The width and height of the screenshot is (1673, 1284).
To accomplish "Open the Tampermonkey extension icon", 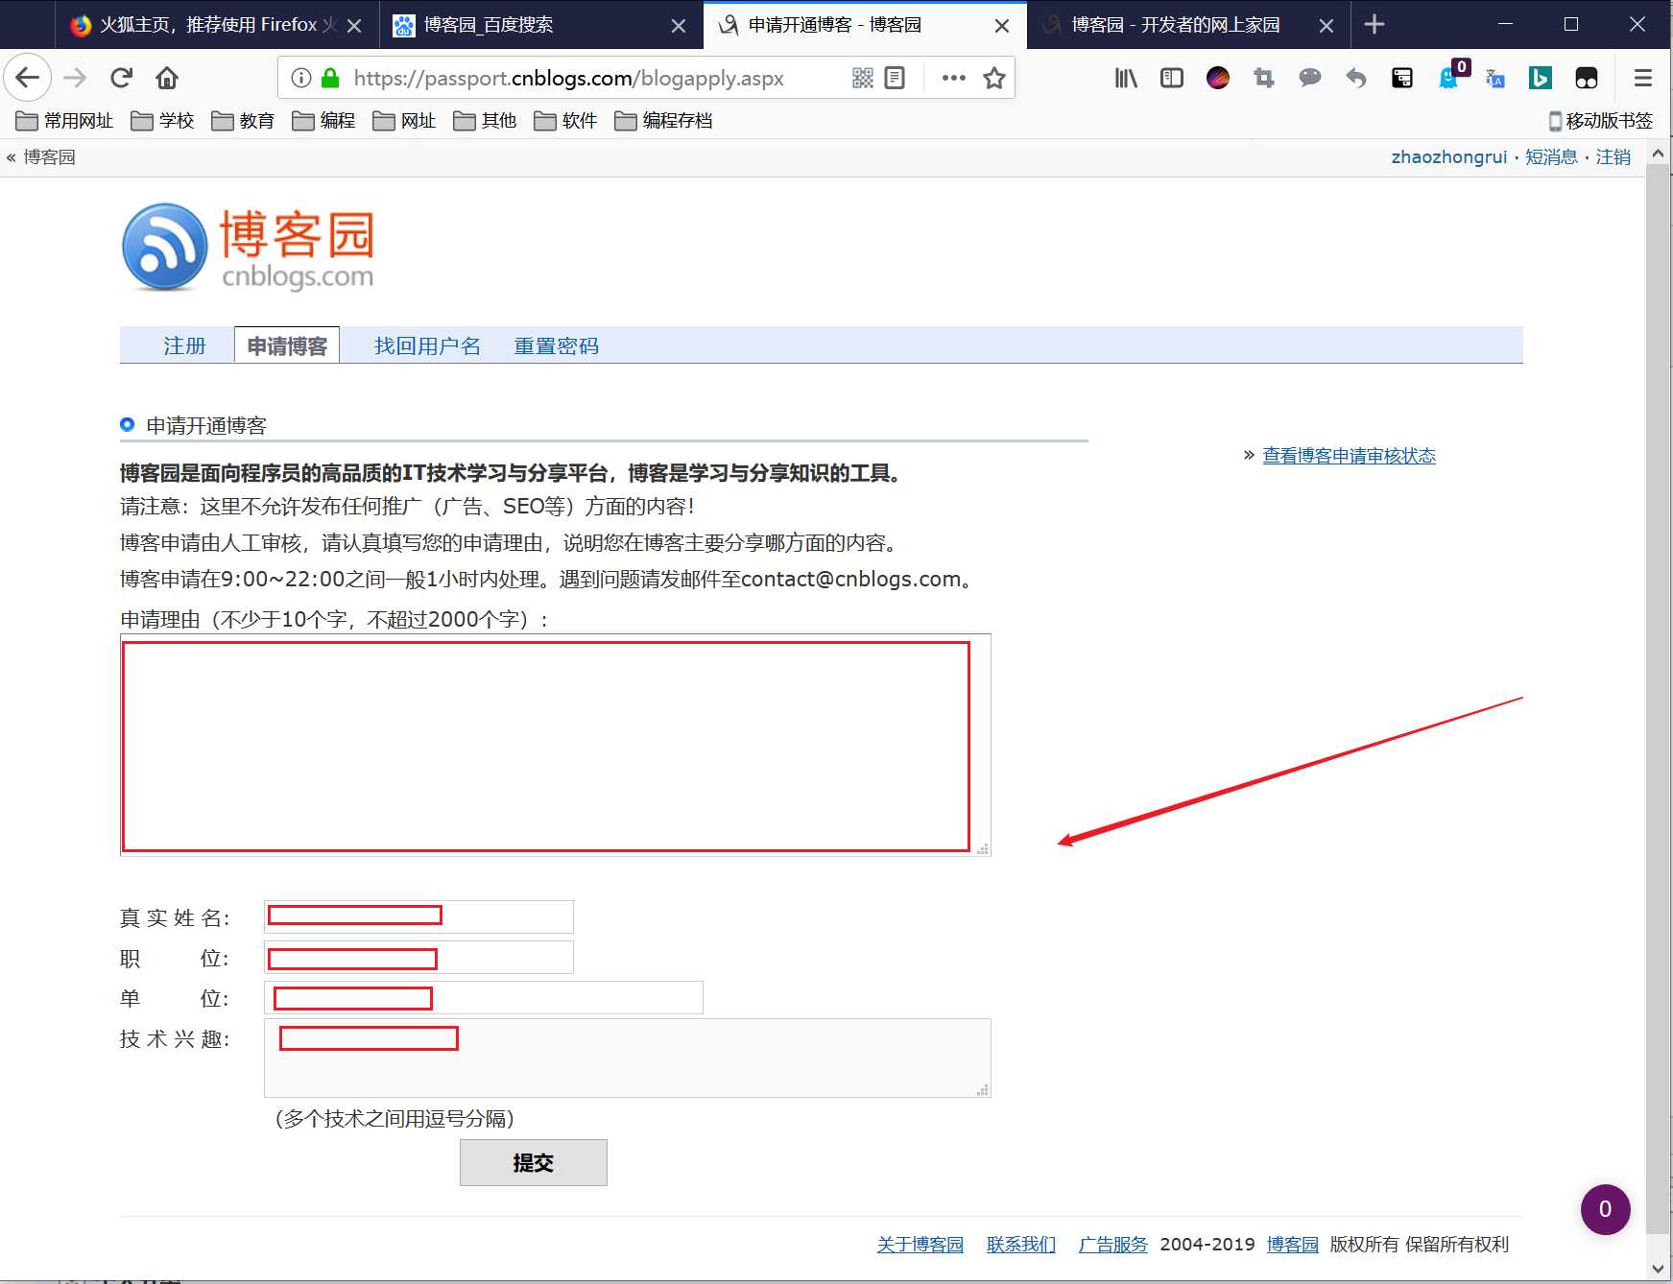I will point(1587,78).
